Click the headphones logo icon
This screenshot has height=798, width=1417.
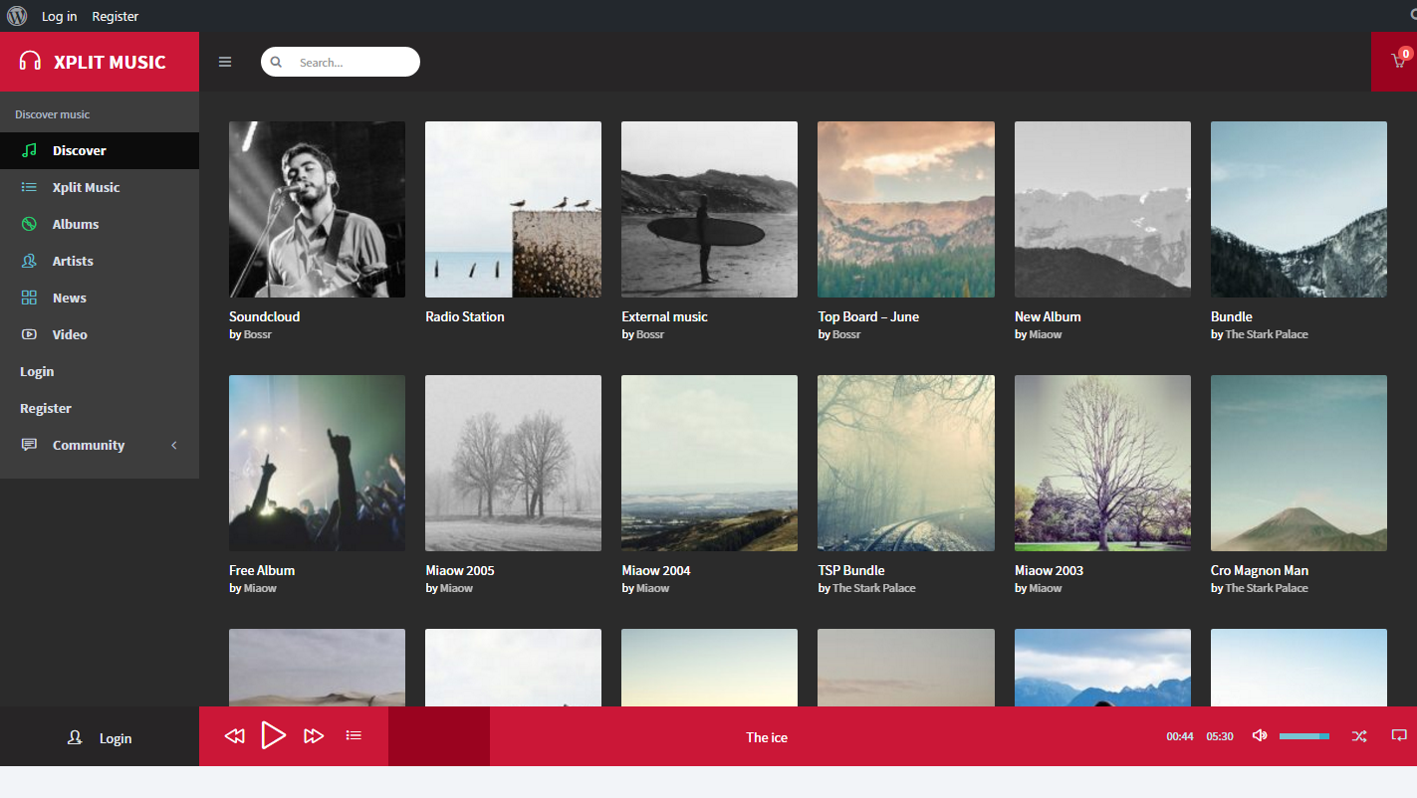pos(30,62)
